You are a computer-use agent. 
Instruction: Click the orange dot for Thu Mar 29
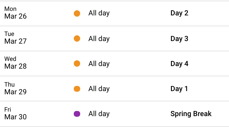(x=77, y=89)
